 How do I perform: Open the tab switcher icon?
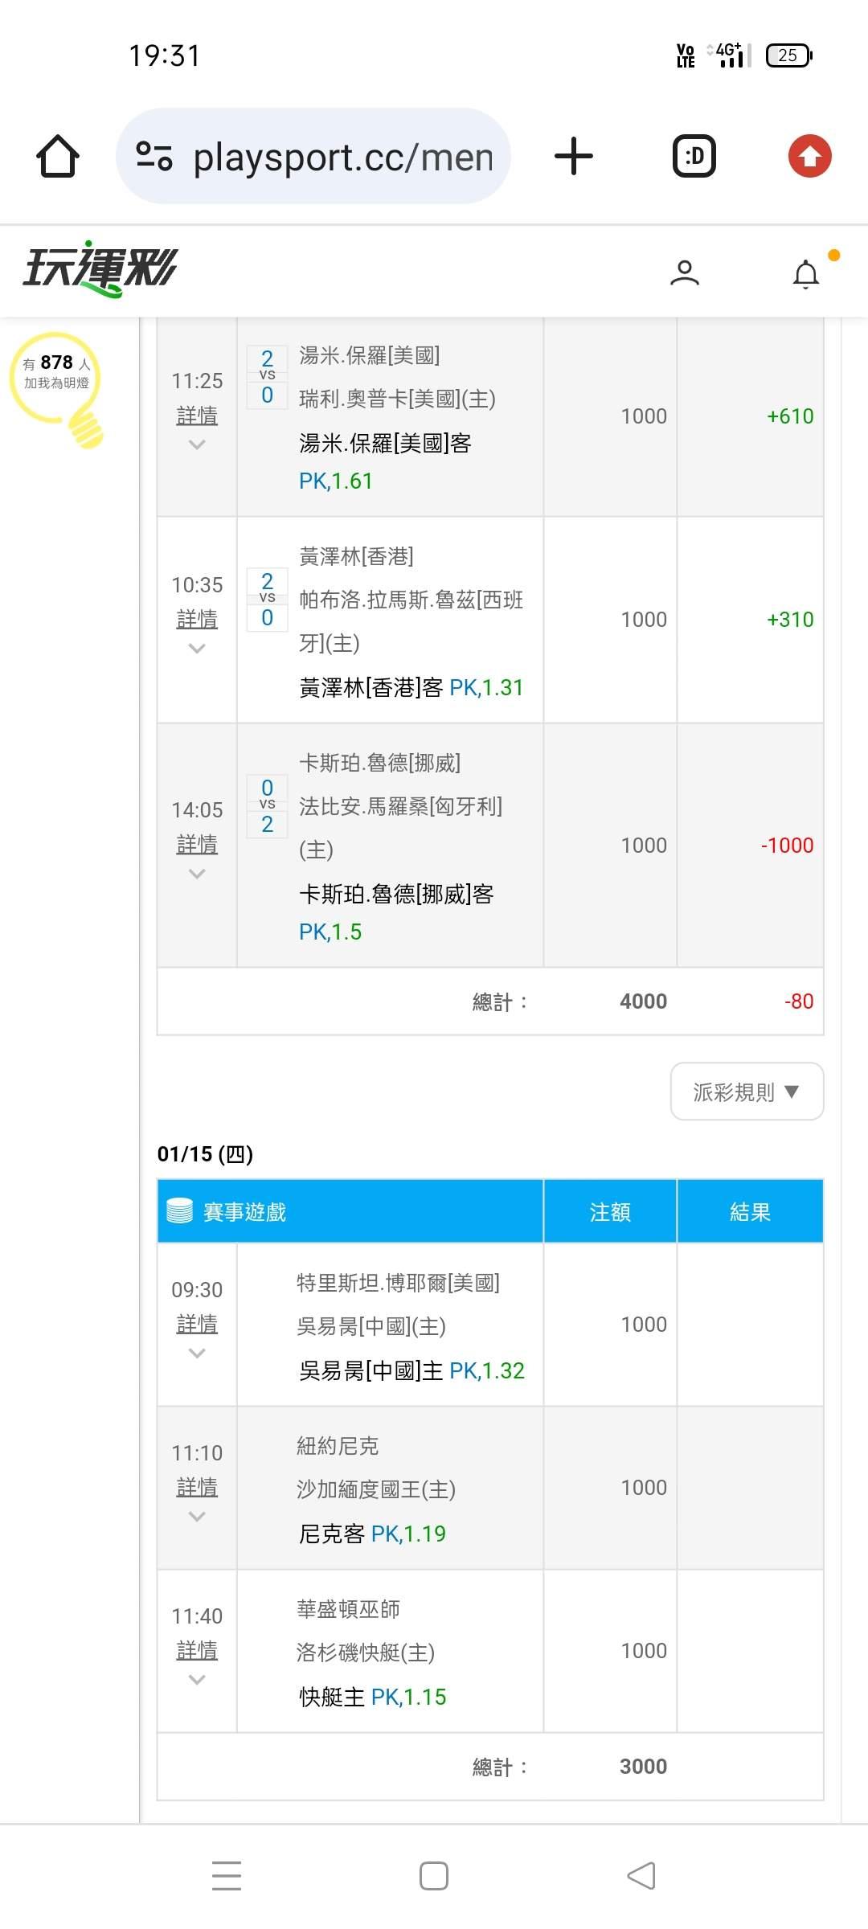pos(694,156)
